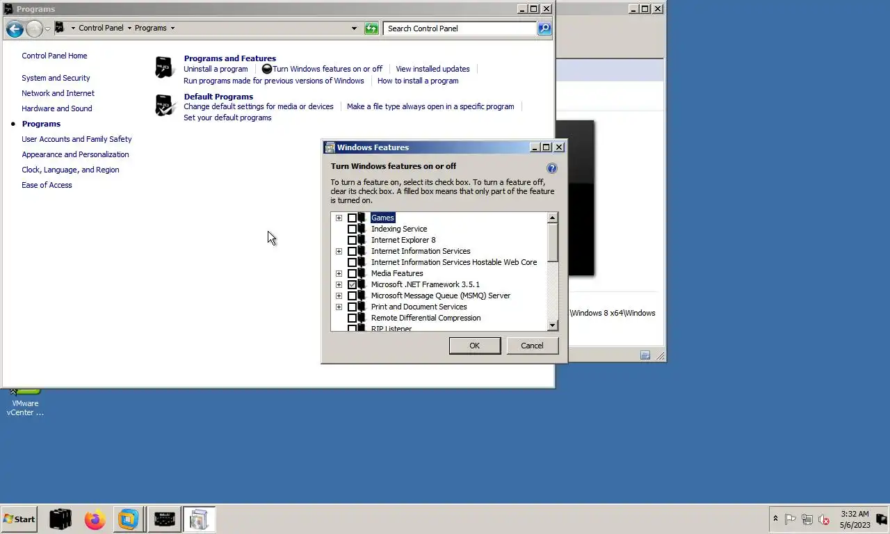Screen dimensions: 890x534
Task: Click the Windows Features help icon
Action: [552, 168]
